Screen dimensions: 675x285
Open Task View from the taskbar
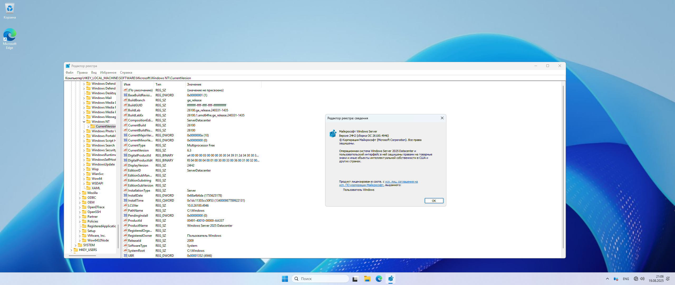pos(355,279)
